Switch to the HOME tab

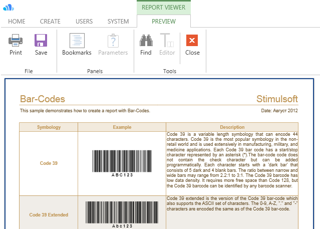click(17, 22)
